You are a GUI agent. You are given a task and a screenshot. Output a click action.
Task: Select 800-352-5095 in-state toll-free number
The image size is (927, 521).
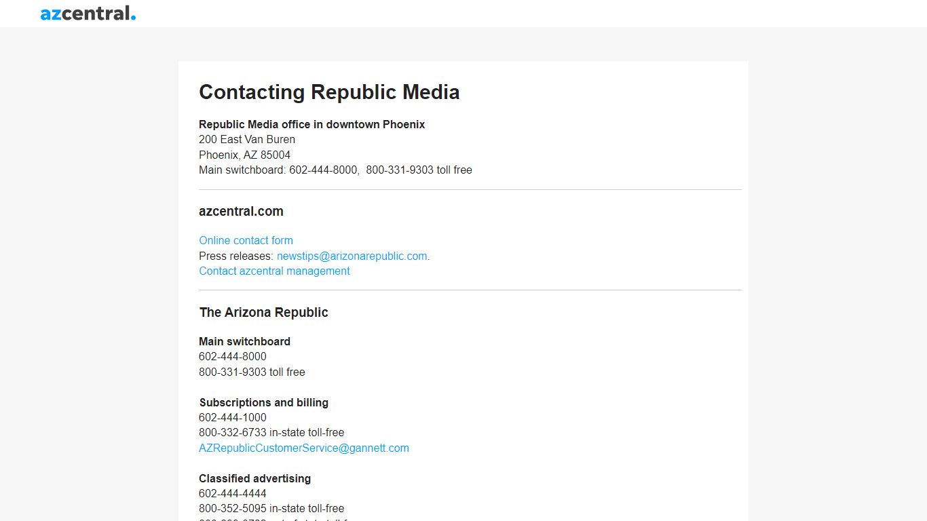[272, 508]
